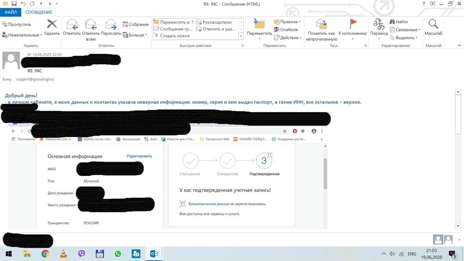
Task: Open the Действия actions dropdown
Action: [288, 38]
